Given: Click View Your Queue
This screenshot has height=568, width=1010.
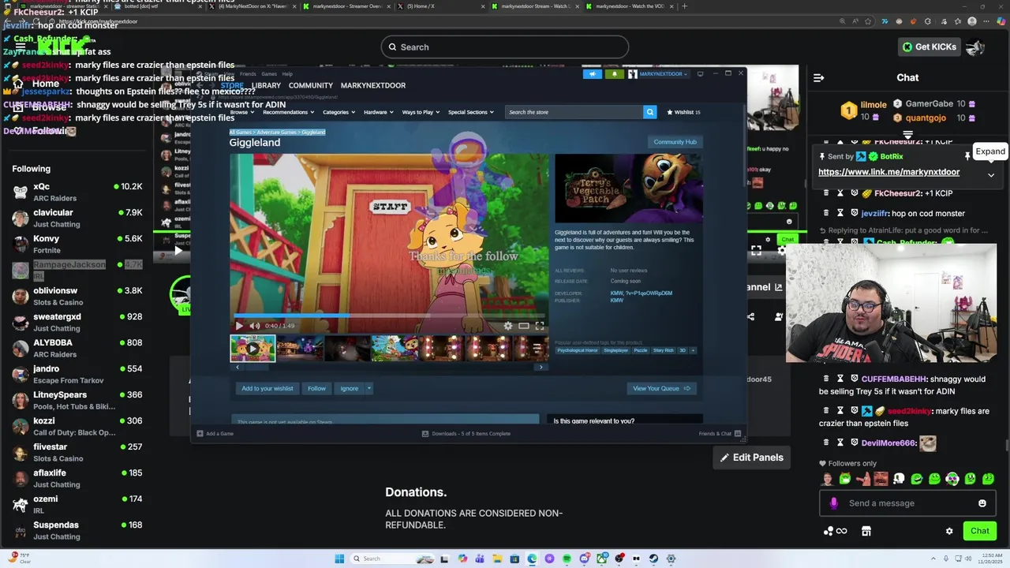Looking at the screenshot, I should tap(661, 388).
